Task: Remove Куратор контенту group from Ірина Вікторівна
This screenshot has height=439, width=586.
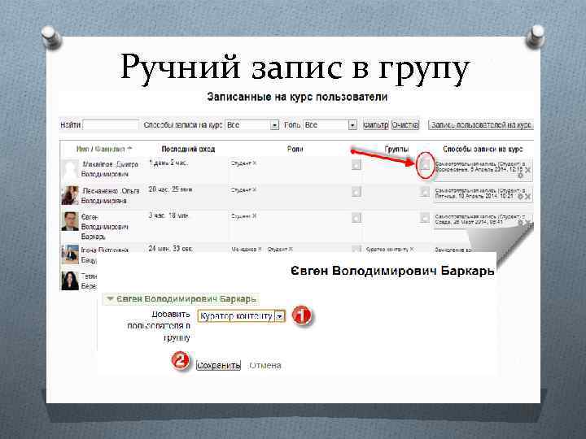Action: [412, 249]
